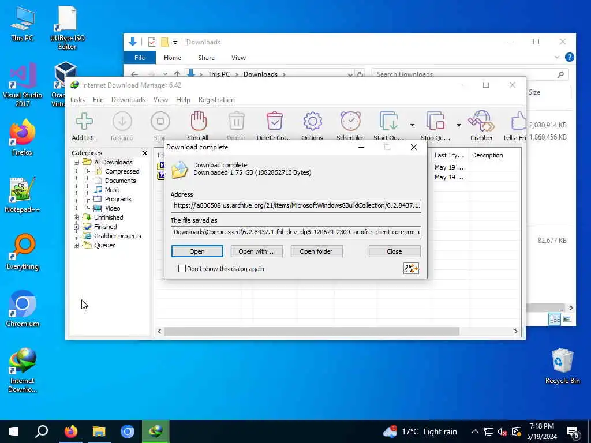Select the Recycle Bin desktop icon

[x=562, y=366]
